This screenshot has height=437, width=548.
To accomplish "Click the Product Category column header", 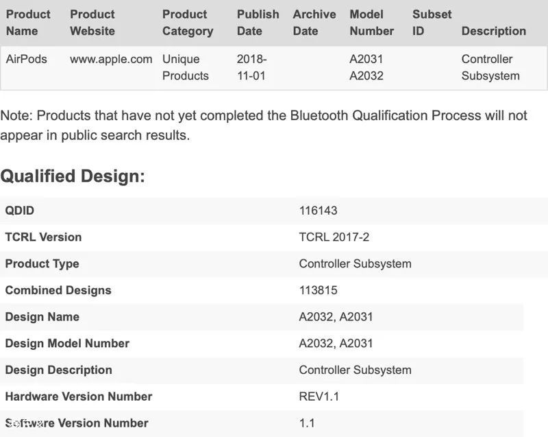I will (188, 23).
